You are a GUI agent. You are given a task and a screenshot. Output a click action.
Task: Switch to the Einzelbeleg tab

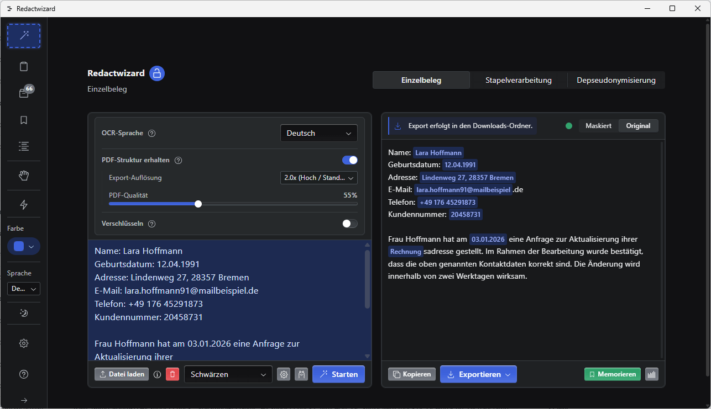click(x=421, y=80)
